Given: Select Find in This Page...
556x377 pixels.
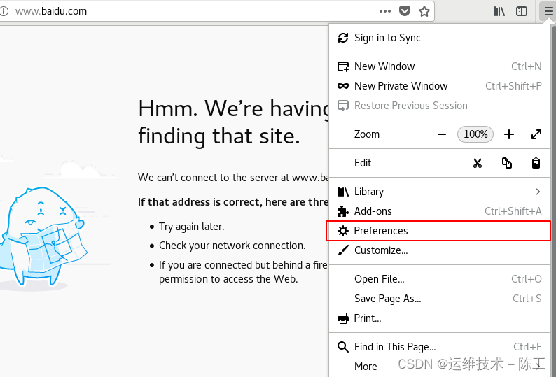Looking at the screenshot, I should click(440, 347).
